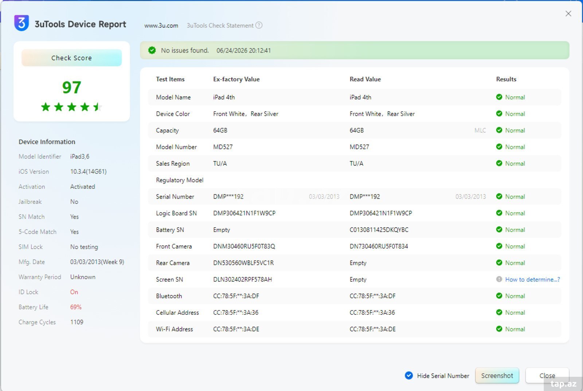Click the report timestamp 06/24/2026 20:12:41
This screenshot has width=583, height=391.
click(x=243, y=50)
